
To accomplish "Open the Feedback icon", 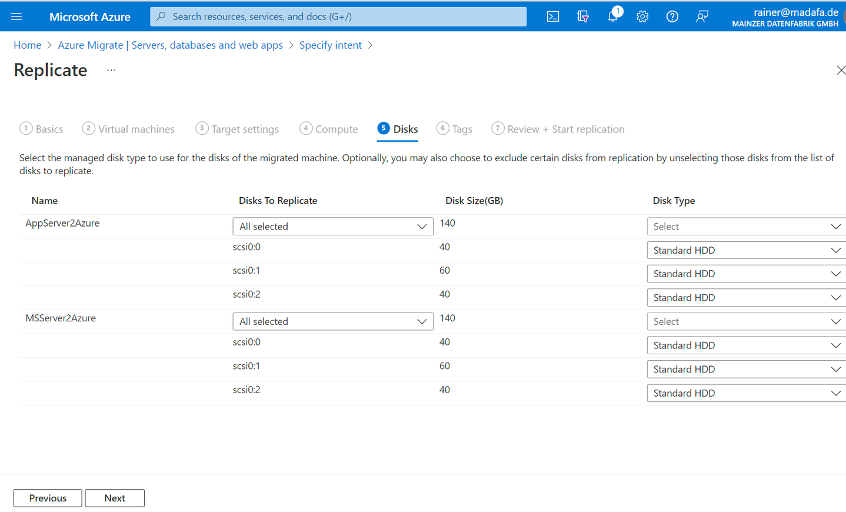I will 702,16.
